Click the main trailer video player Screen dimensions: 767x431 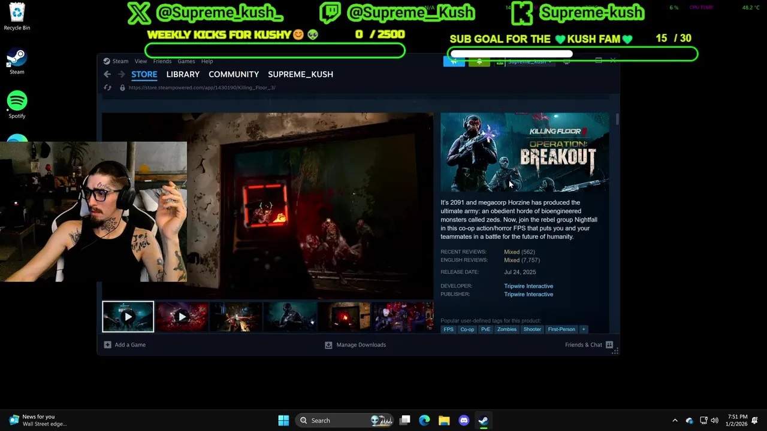click(x=267, y=205)
